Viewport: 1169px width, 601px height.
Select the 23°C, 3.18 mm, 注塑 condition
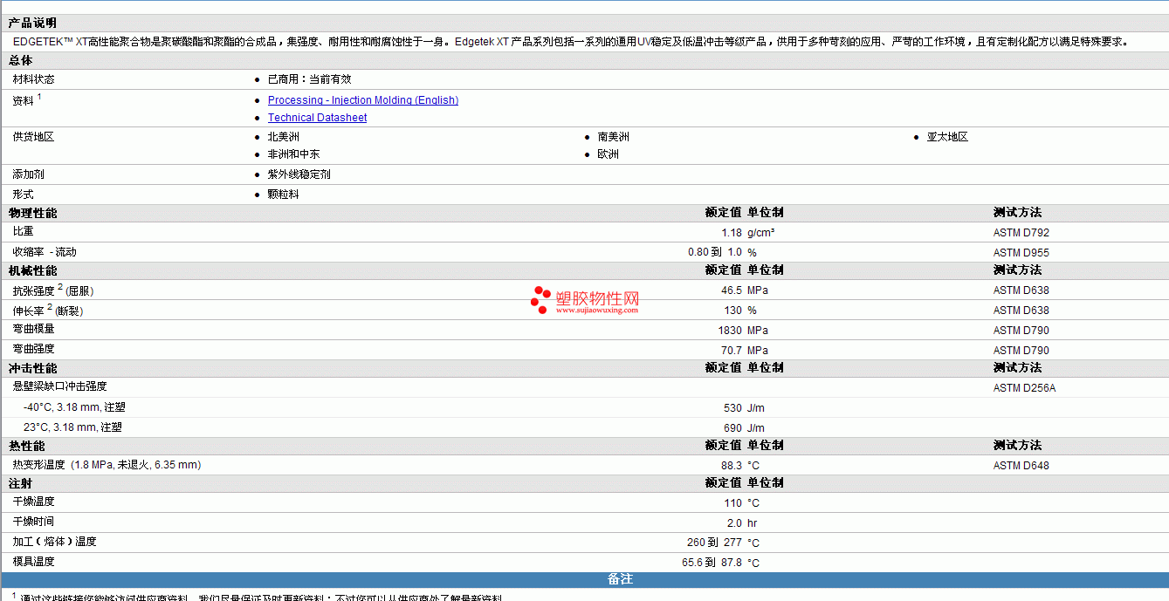point(72,427)
